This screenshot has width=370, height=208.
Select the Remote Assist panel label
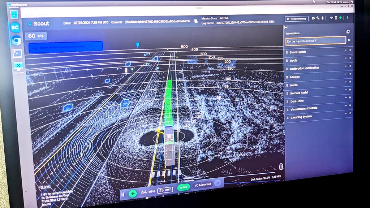pyautogui.click(x=299, y=93)
